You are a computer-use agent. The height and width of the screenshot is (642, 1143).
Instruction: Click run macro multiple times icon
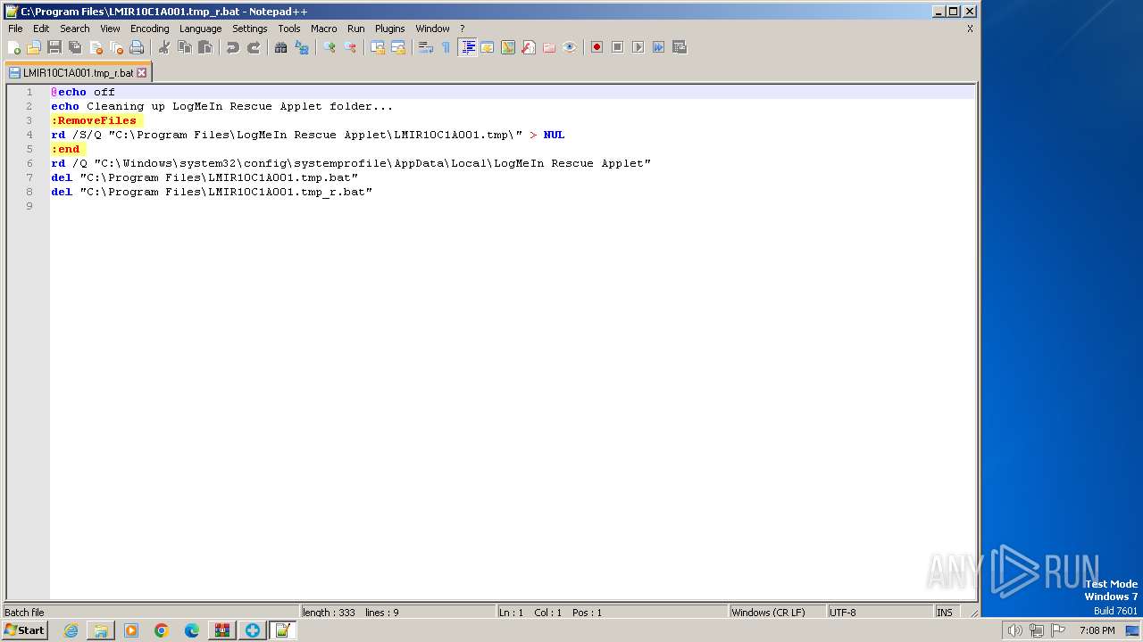coord(659,47)
